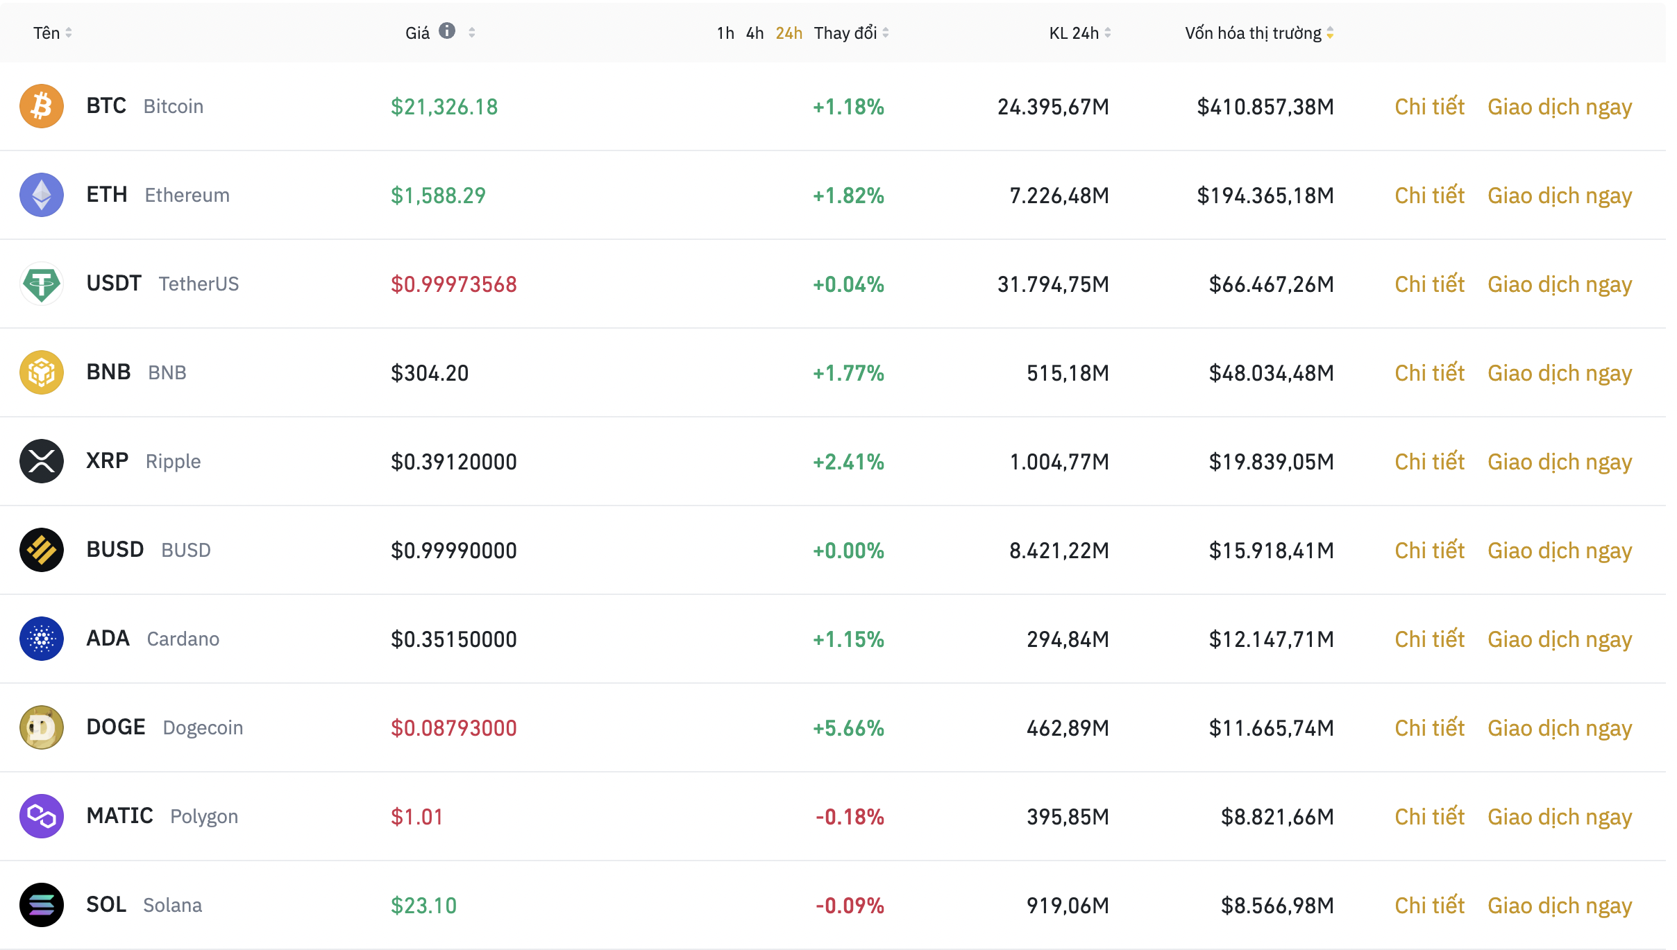
Task: Open Chi tiết for Bitcoin
Action: [x=1429, y=107]
